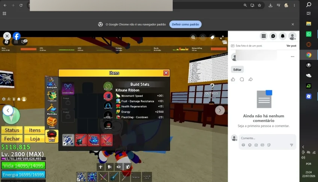The width and height of the screenshot is (318, 182).
Task: Select the Stash tab
Action: (x=52, y=122)
